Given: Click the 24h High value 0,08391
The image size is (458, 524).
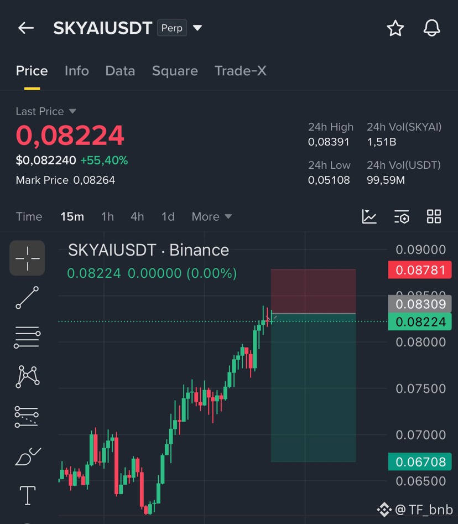Looking at the screenshot, I should pos(329,142).
